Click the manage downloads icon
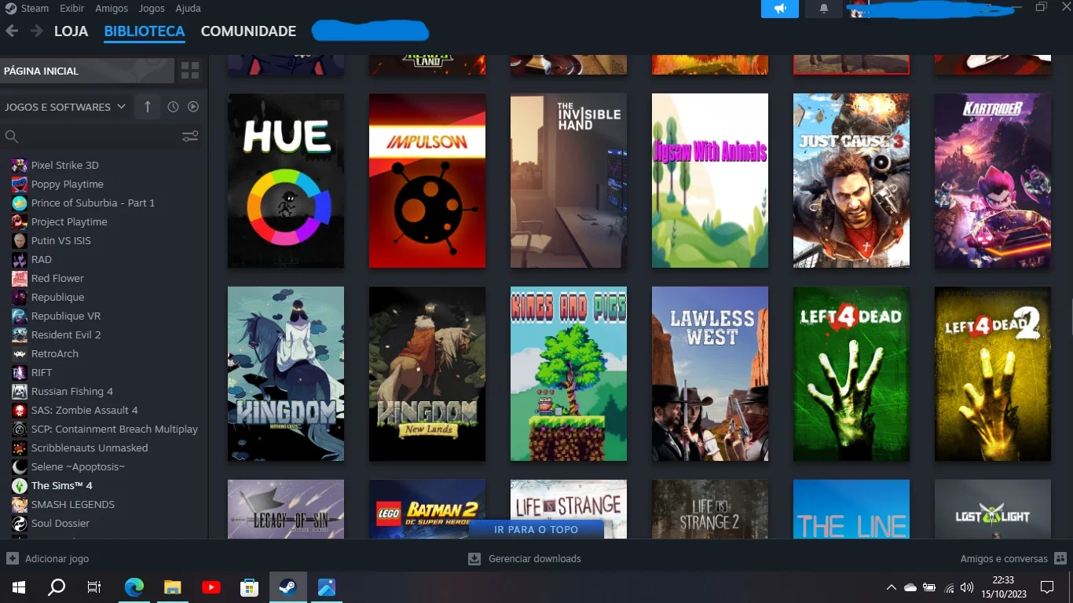 (474, 558)
